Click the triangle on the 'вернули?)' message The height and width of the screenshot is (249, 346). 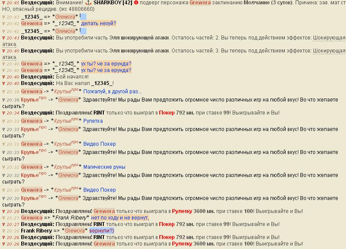point(3,231)
